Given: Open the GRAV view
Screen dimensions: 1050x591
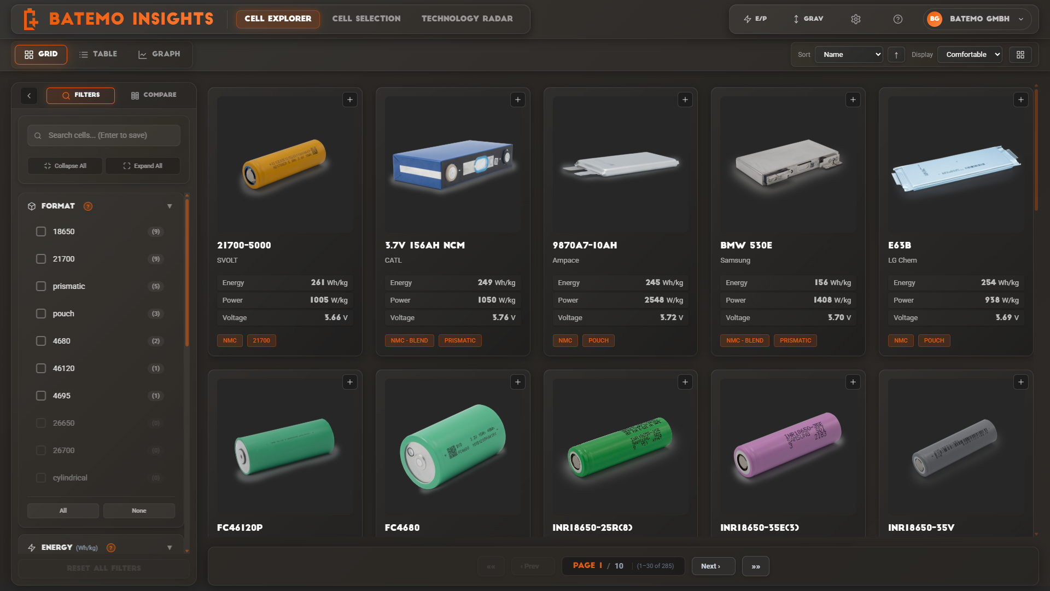Looking at the screenshot, I should tap(808, 19).
